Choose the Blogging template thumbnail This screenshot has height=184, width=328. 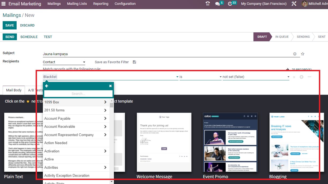point(297,142)
